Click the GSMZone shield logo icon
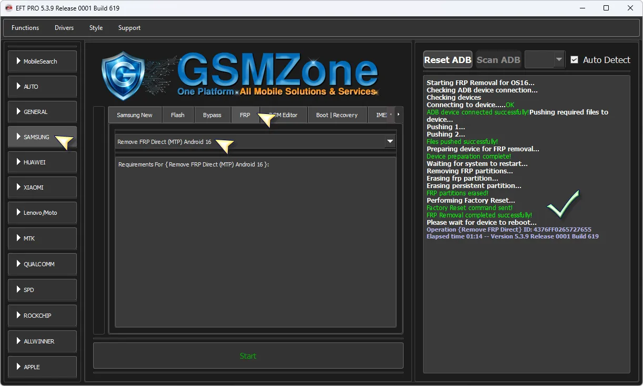Screen dimensions: 643x386 click(x=123, y=76)
